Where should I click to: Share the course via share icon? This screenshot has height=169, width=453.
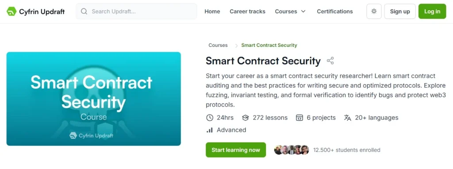pos(330,61)
